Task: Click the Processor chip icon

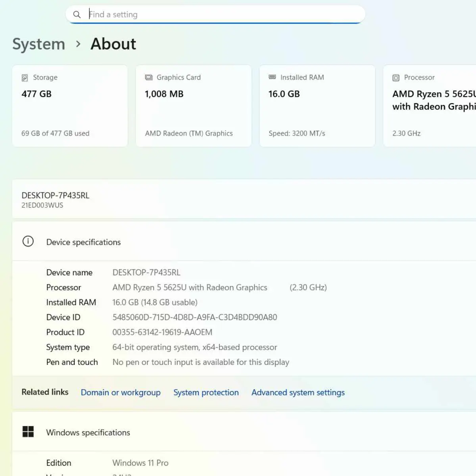Action: coord(396,78)
